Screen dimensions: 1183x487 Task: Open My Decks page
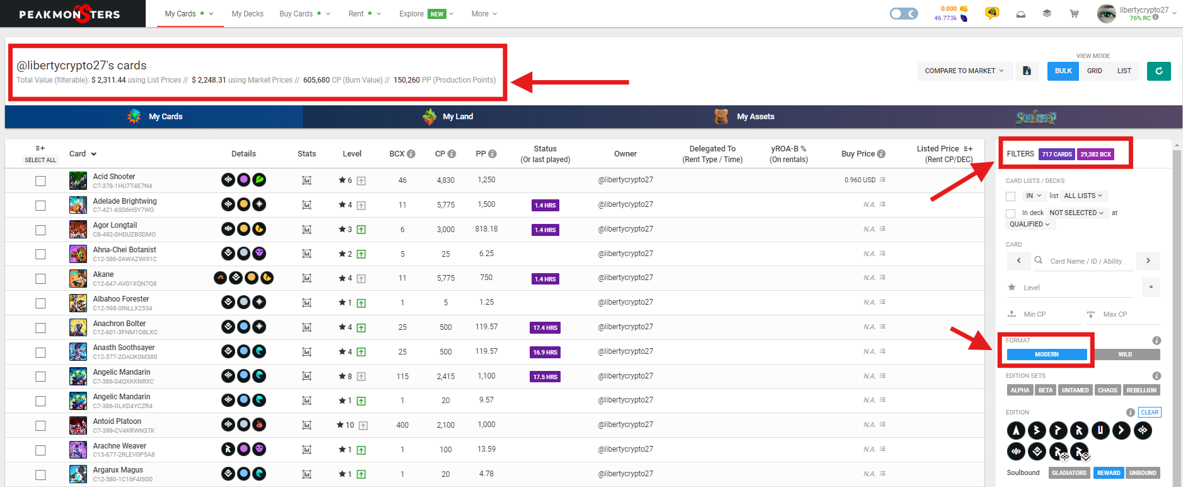pyautogui.click(x=247, y=14)
